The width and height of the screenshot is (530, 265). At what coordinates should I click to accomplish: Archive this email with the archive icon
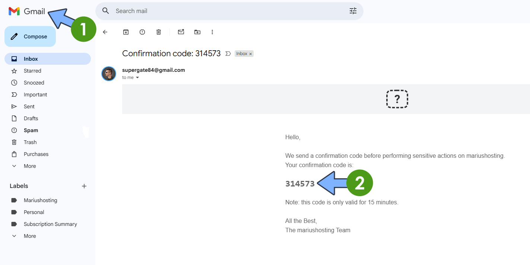126,32
